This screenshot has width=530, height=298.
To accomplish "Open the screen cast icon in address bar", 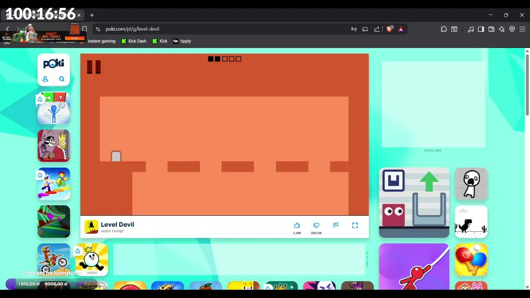I will (365, 29).
